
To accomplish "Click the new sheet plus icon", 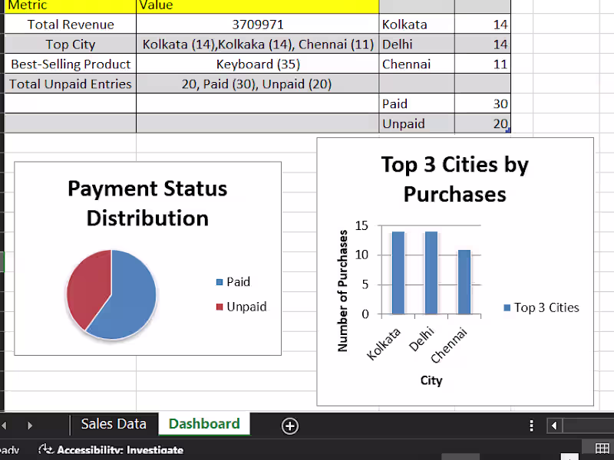I will pyautogui.click(x=290, y=425).
